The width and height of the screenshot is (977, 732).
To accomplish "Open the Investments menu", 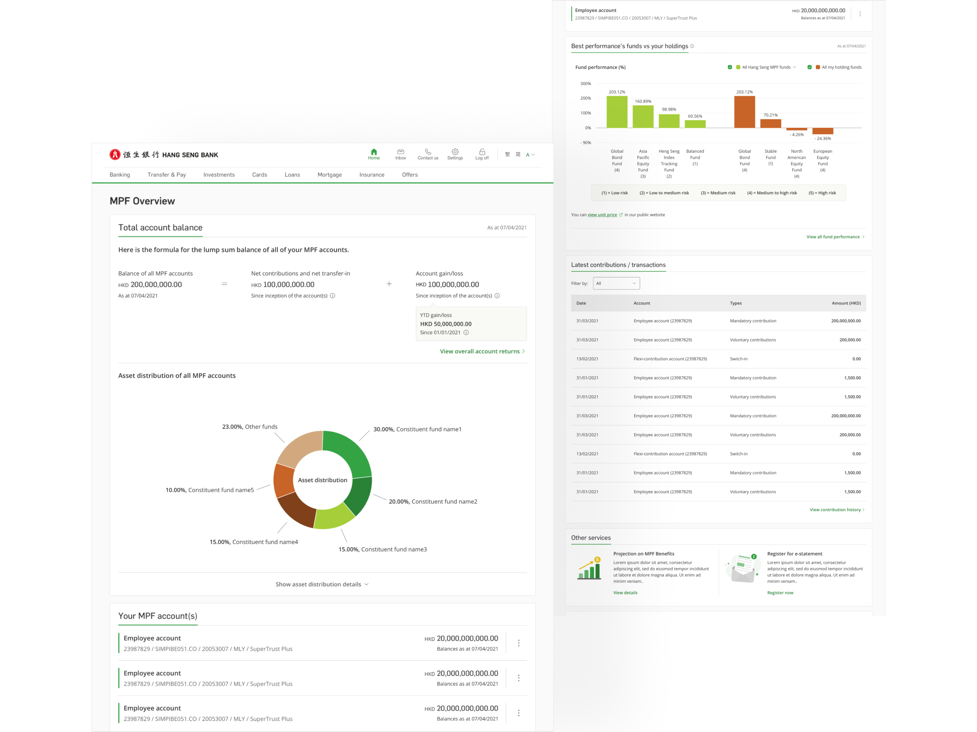I will tap(219, 175).
